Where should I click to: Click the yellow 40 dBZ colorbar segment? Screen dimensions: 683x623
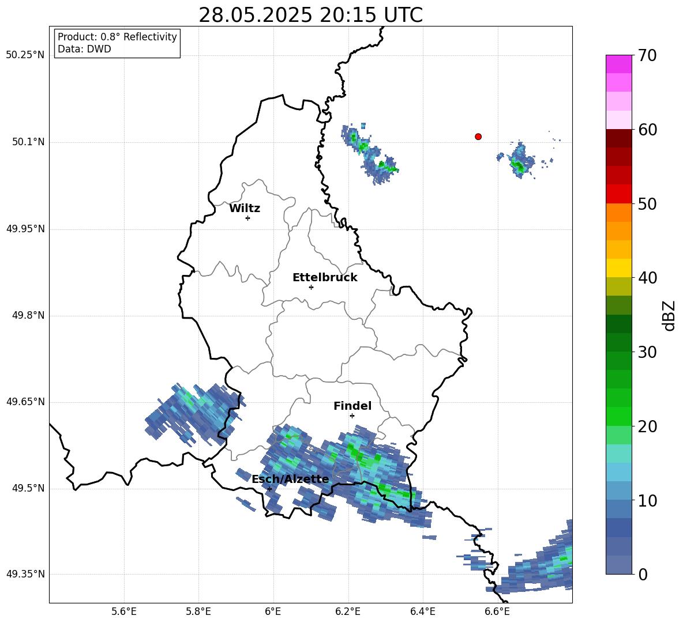point(618,268)
